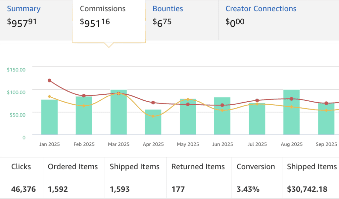Select the tallest red data point at Jan 2025
This screenshot has height=199, width=339.
[50, 80]
